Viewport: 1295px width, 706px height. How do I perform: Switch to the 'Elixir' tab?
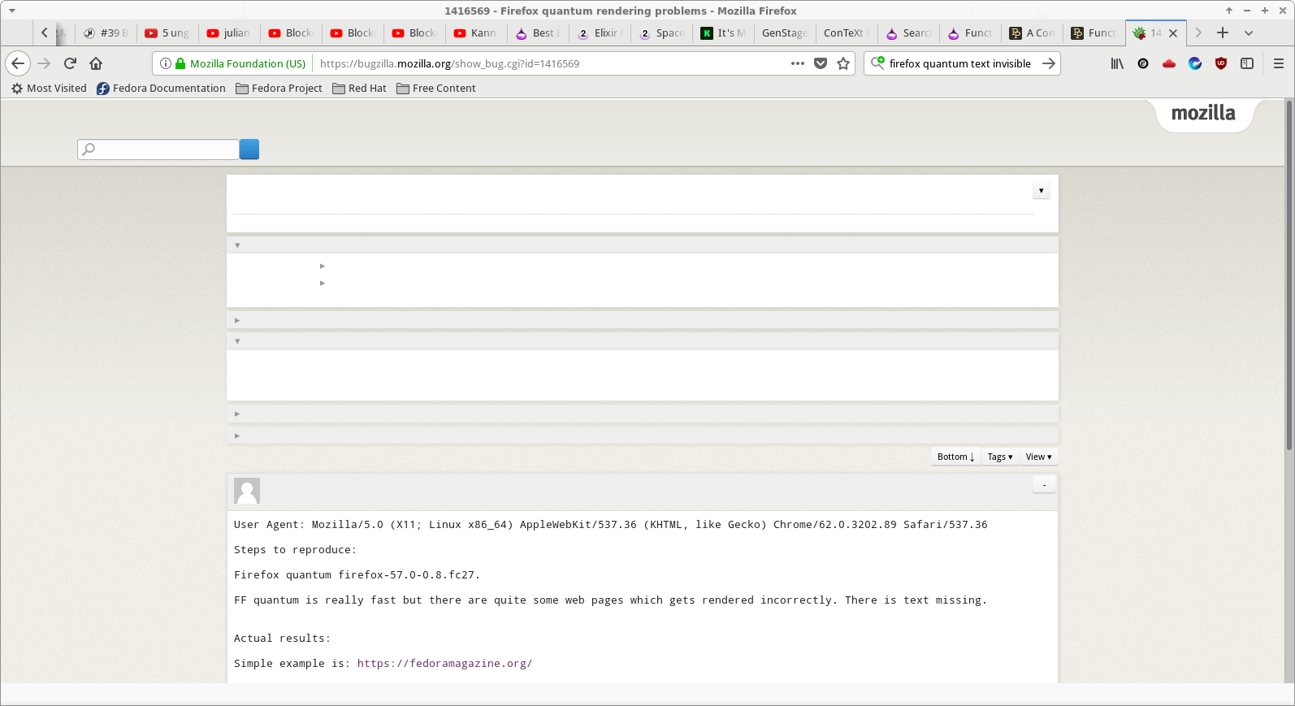[x=600, y=33]
